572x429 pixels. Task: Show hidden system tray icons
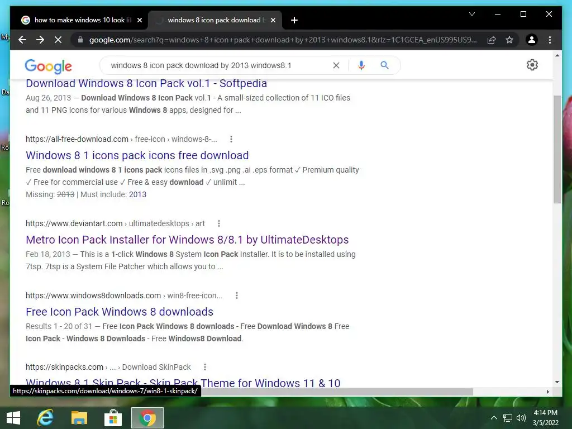coord(494,418)
